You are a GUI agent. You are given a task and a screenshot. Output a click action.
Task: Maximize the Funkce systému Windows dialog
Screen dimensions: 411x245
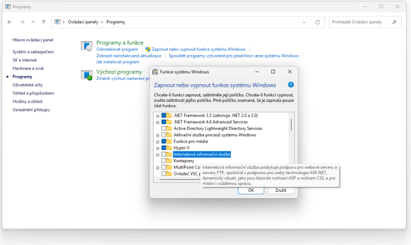click(x=273, y=72)
